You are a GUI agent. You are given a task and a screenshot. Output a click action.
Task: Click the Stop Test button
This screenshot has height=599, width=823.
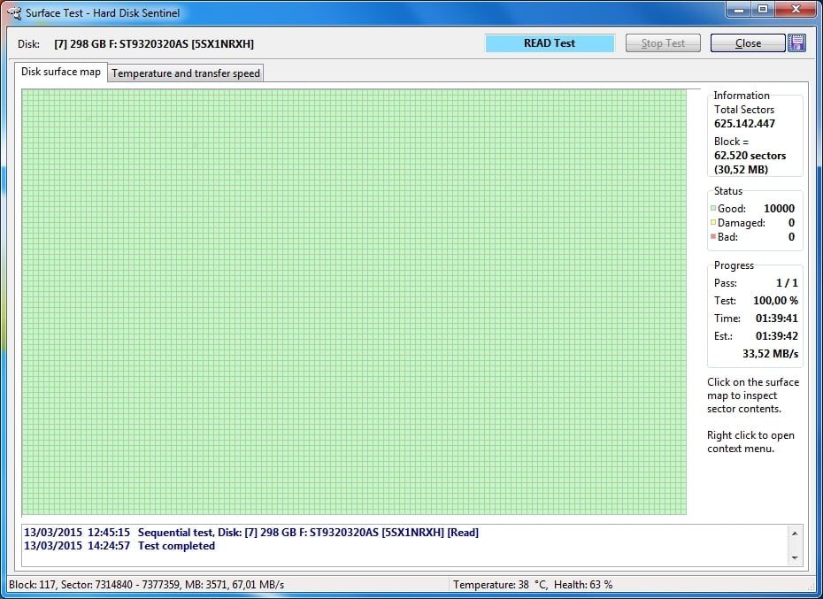point(663,43)
